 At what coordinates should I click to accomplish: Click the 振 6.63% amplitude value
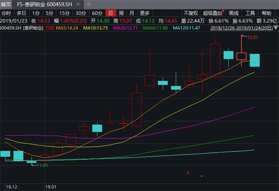(x=243, y=21)
